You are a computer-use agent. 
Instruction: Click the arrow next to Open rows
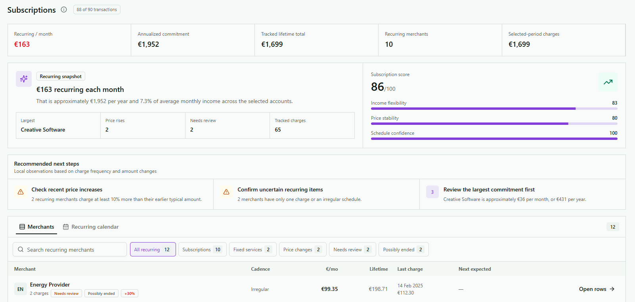(x=612, y=289)
